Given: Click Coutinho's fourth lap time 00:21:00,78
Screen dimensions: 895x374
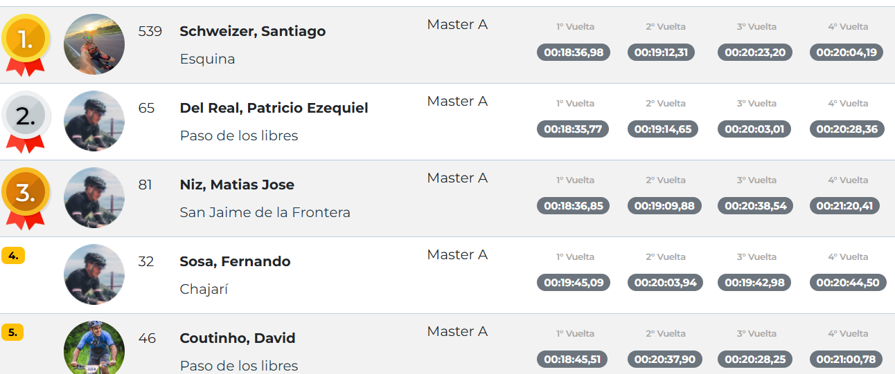Looking at the screenshot, I should point(845,359).
